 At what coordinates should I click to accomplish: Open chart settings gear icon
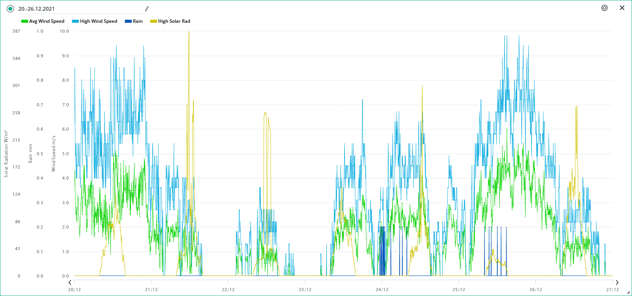pos(604,8)
